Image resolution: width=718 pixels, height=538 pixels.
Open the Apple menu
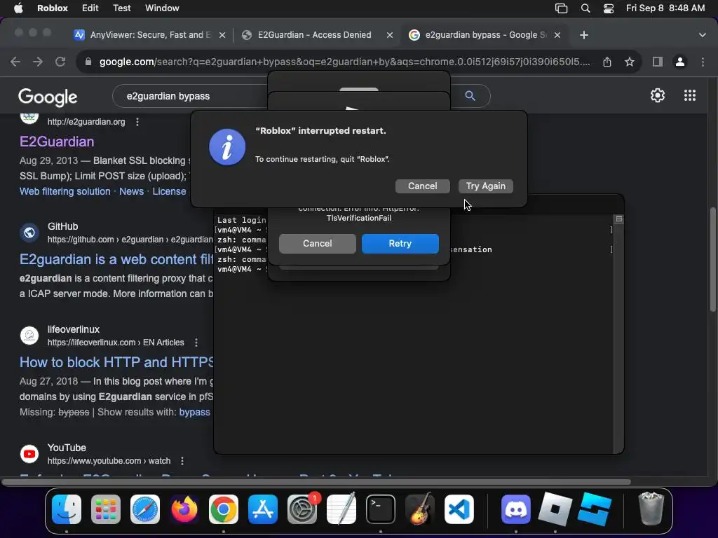click(x=18, y=8)
